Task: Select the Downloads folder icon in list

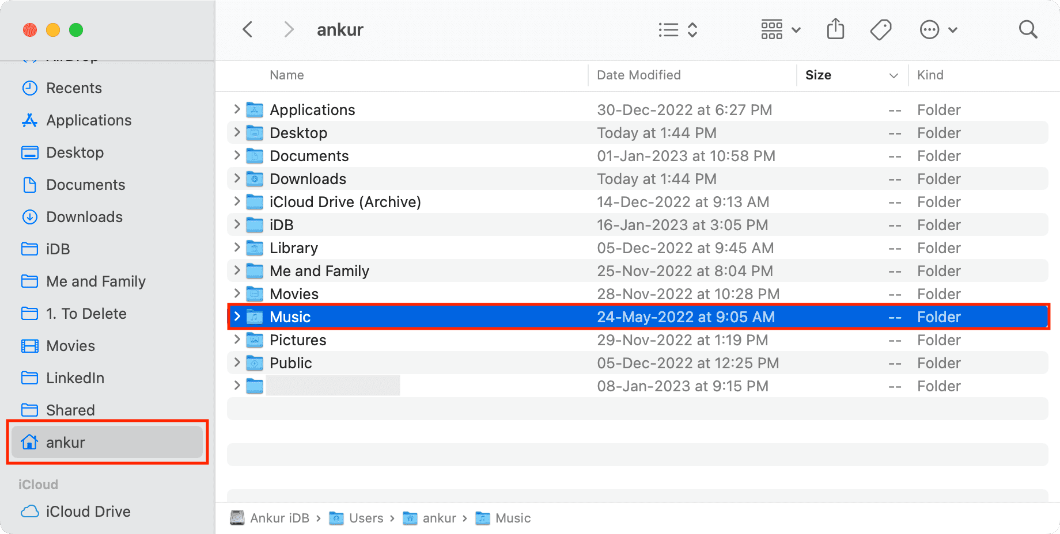Action: 255,178
